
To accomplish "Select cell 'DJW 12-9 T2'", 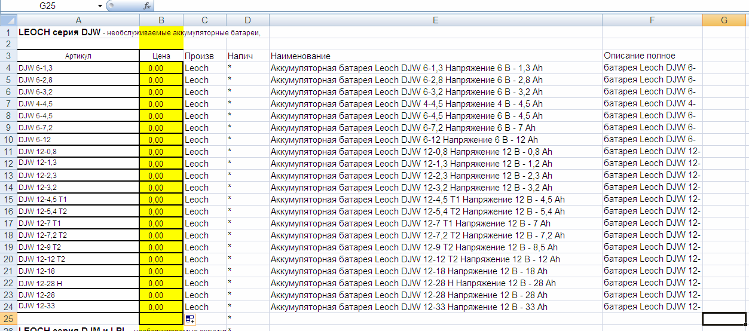I will coord(78,247).
